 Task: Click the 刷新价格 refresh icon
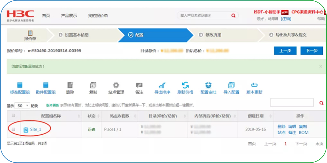click(185, 85)
